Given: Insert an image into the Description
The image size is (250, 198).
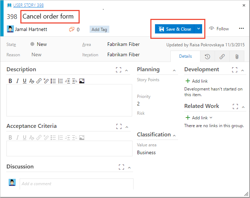Looking at the screenshot, I should (82, 81).
